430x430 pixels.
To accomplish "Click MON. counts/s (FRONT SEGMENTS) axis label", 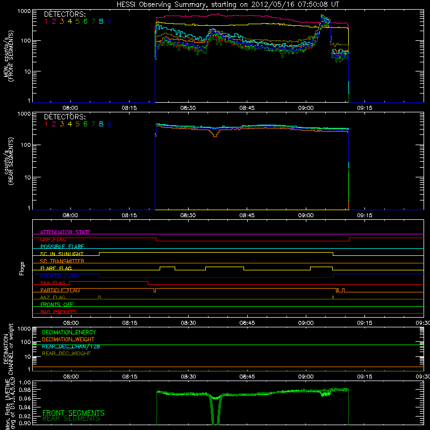I will click(x=9, y=56).
